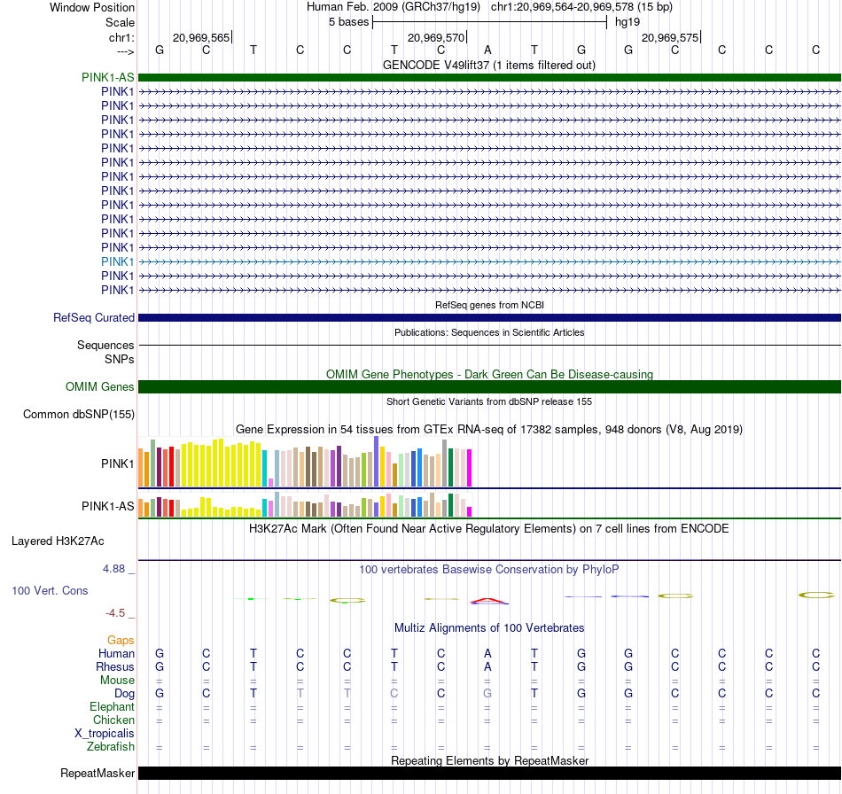Click 'Multiz Alignments of 100 Vertebrates' title
The width and height of the screenshot is (842, 794).
click(x=489, y=628)
